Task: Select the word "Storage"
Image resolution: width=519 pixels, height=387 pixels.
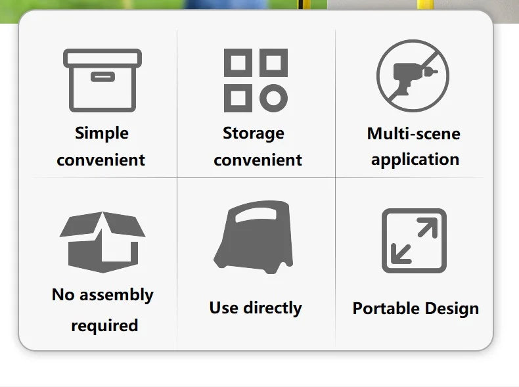Action: click(254, 133)
